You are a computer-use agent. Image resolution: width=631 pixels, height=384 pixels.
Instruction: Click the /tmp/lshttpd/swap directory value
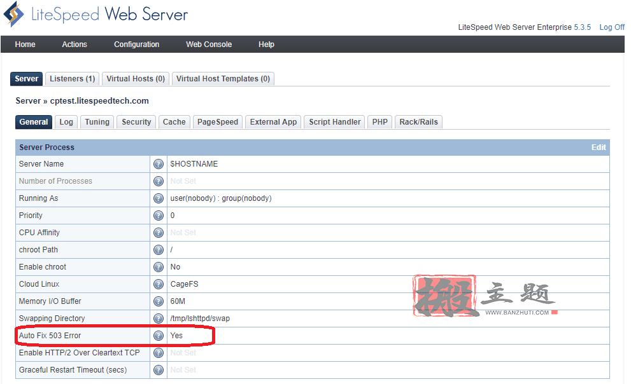pyautogui.click(x=200, y=319)
